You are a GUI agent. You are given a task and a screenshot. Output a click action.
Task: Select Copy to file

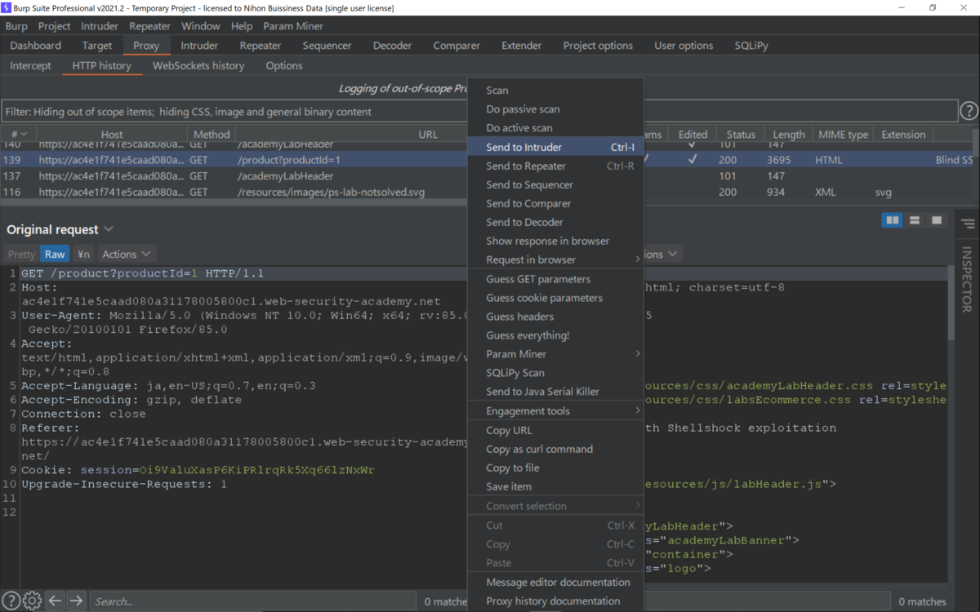tap(555, 468)
